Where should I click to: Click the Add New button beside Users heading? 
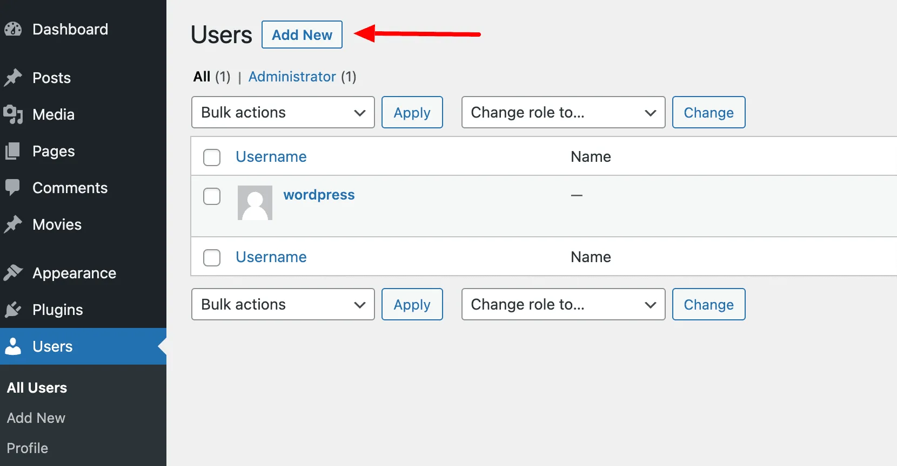coord(302,35)
